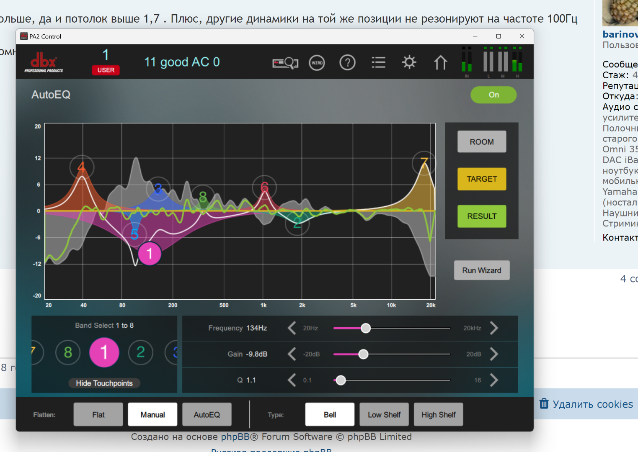Click the device search icon in header

click(285, 63)
